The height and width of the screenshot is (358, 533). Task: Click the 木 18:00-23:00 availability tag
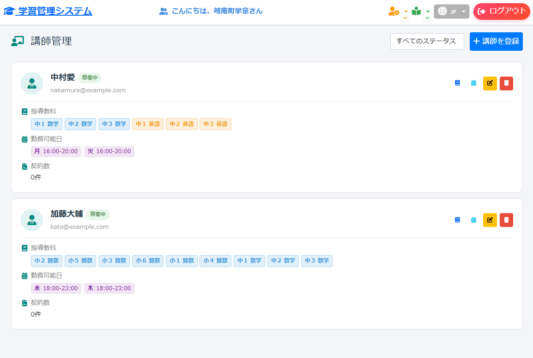(x=109, y=288)
